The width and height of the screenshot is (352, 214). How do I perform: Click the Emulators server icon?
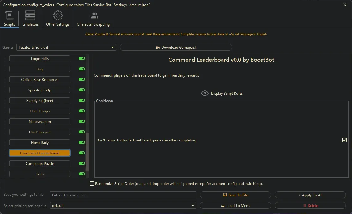[30, 15]
